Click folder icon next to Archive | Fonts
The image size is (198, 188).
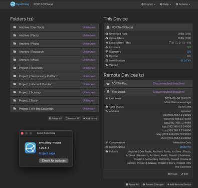[x=15, y=35]
